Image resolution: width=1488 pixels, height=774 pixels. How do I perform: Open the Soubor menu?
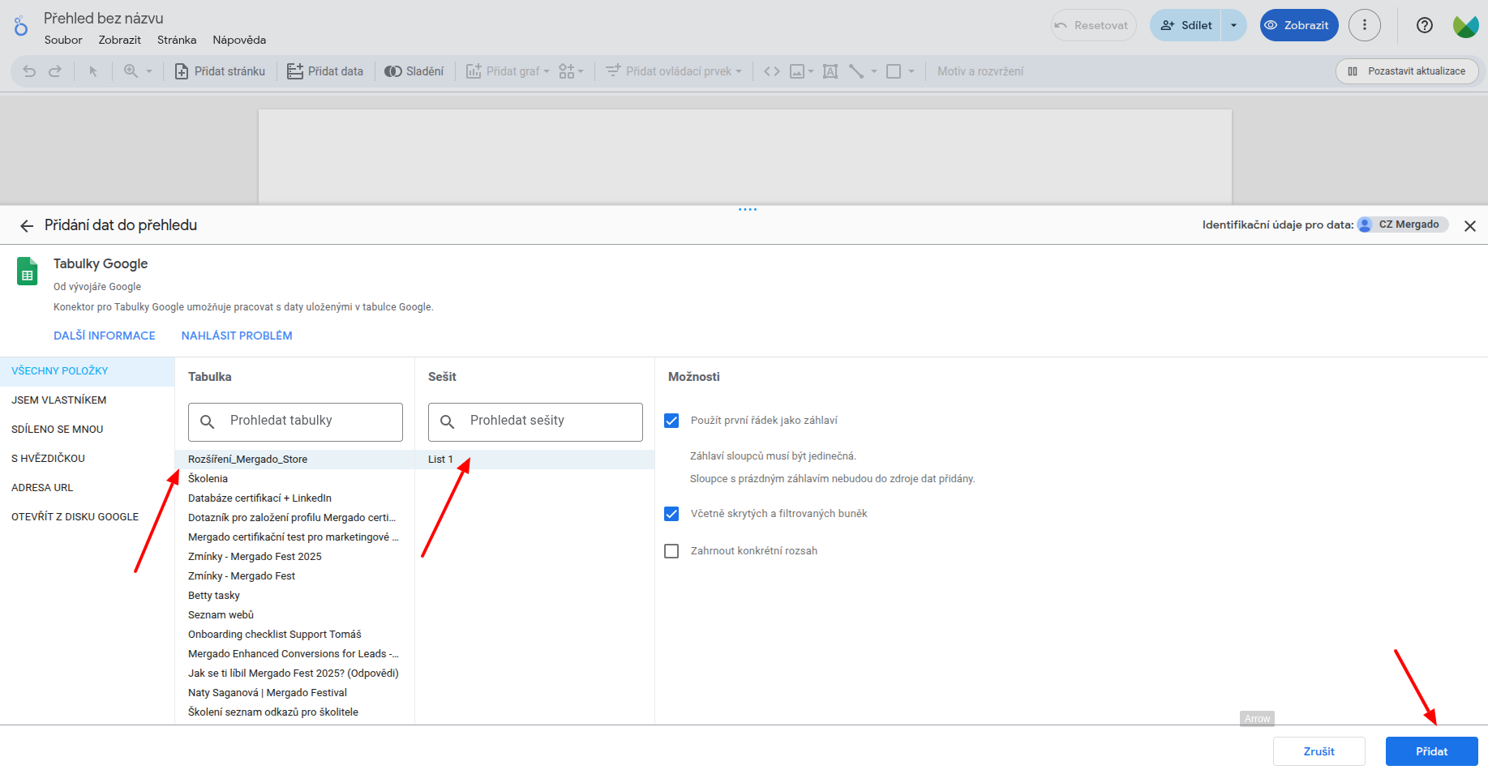click(63, 40)
